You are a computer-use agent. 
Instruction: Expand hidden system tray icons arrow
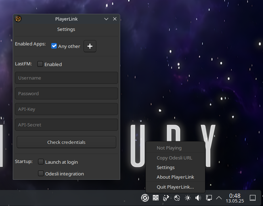click(x=219, y=198)
